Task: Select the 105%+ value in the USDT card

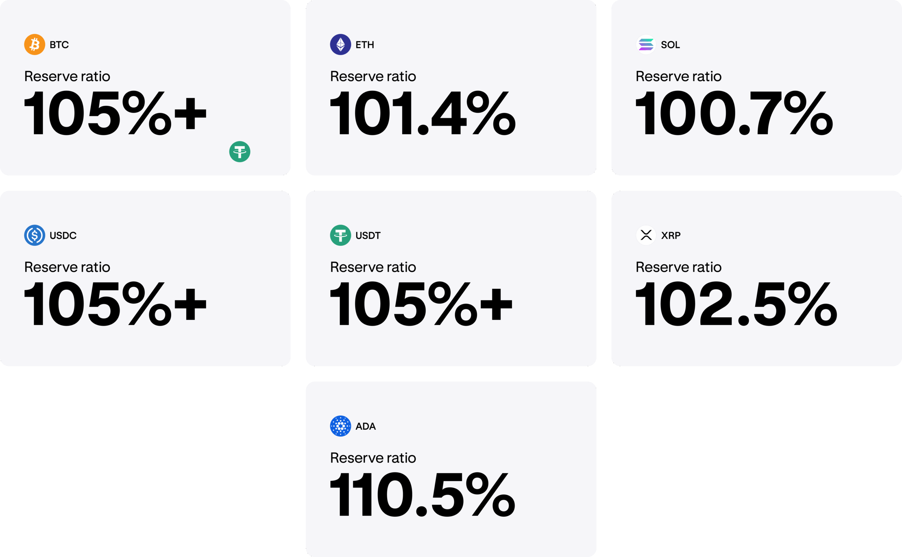Action: [421, 304]
